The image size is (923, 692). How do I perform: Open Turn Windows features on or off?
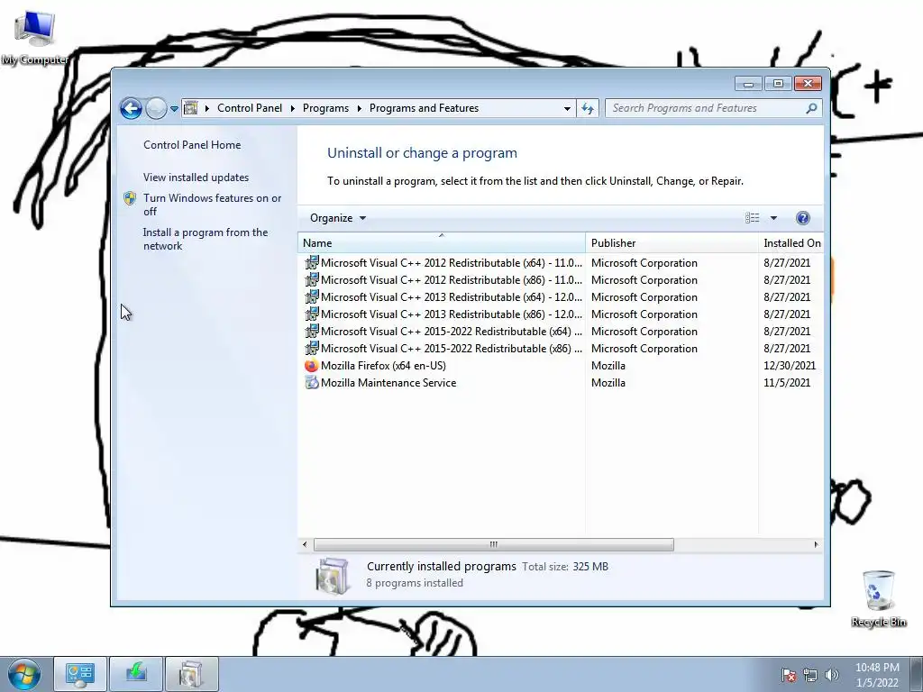point(212,205)
